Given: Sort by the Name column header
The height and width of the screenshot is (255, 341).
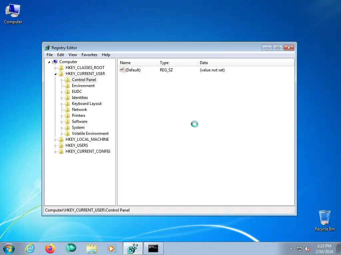Looking at the screenshot, I should pyautogui.click(x=138, y=63).
